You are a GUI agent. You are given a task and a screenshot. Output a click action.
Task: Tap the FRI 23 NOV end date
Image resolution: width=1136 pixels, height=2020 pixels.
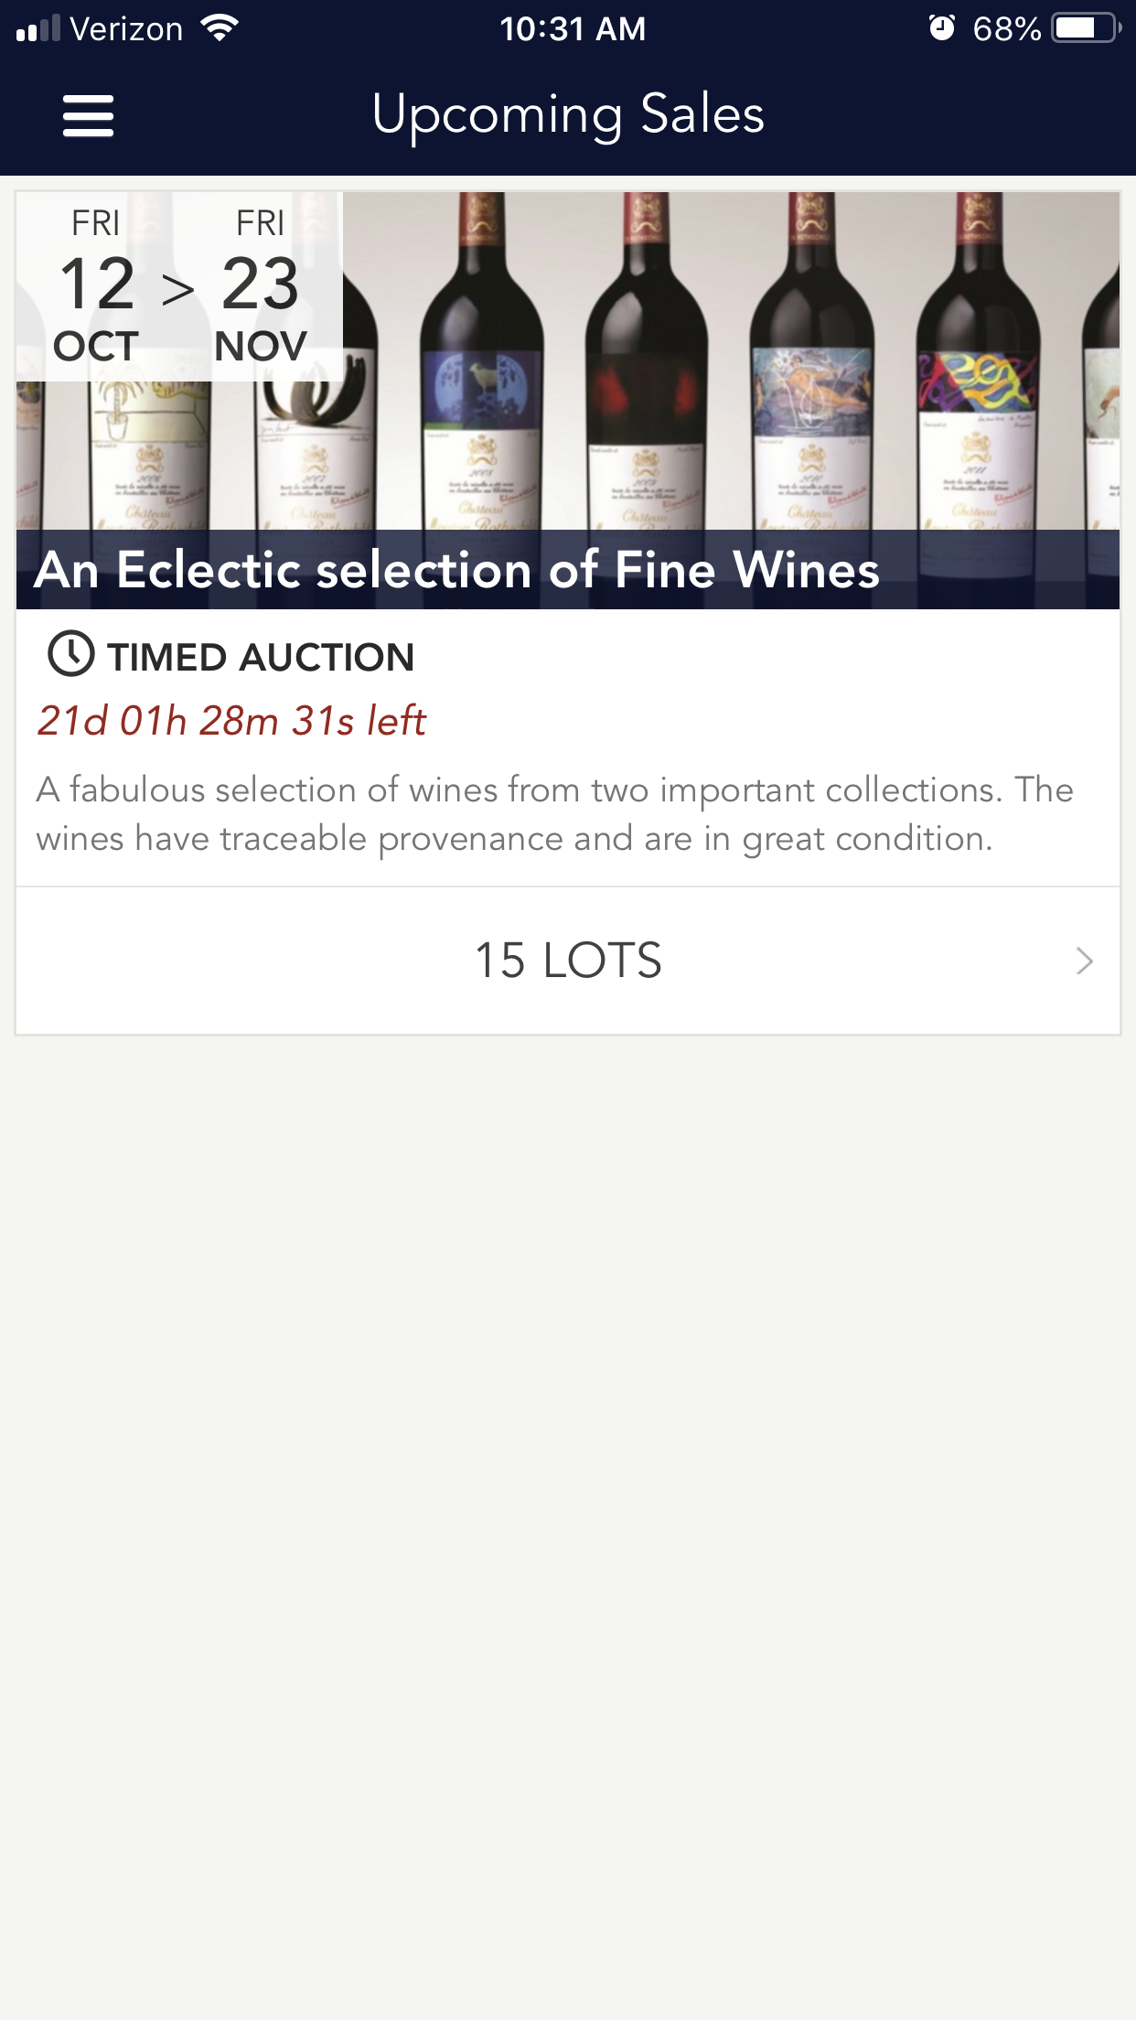tap(261, 285)
